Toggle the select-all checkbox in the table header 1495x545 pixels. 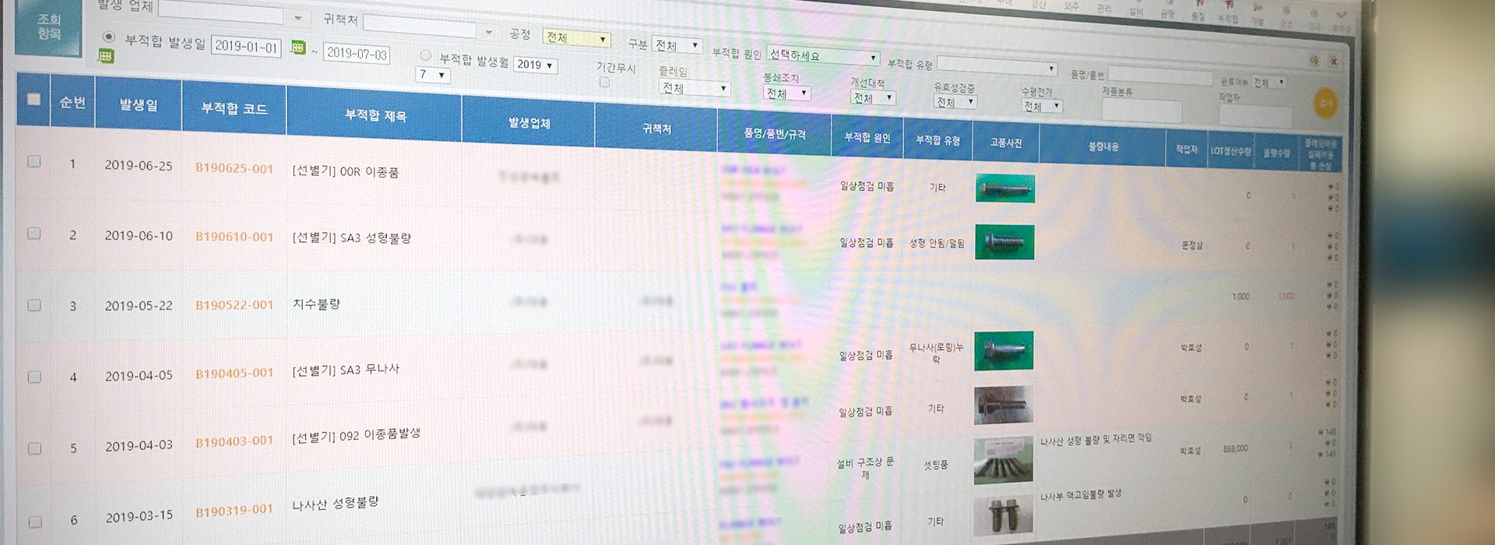pyautogui.click(x=33, y=100)
